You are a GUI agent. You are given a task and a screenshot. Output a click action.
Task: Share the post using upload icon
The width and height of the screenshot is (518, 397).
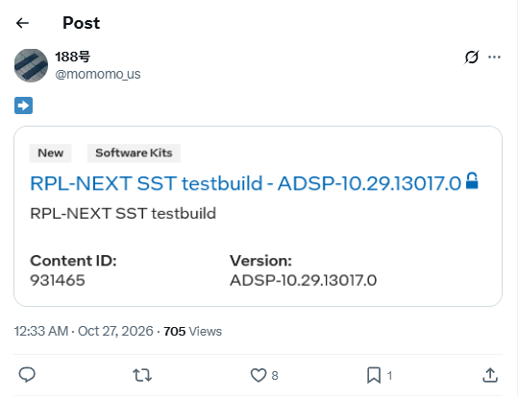coord(490,375)
